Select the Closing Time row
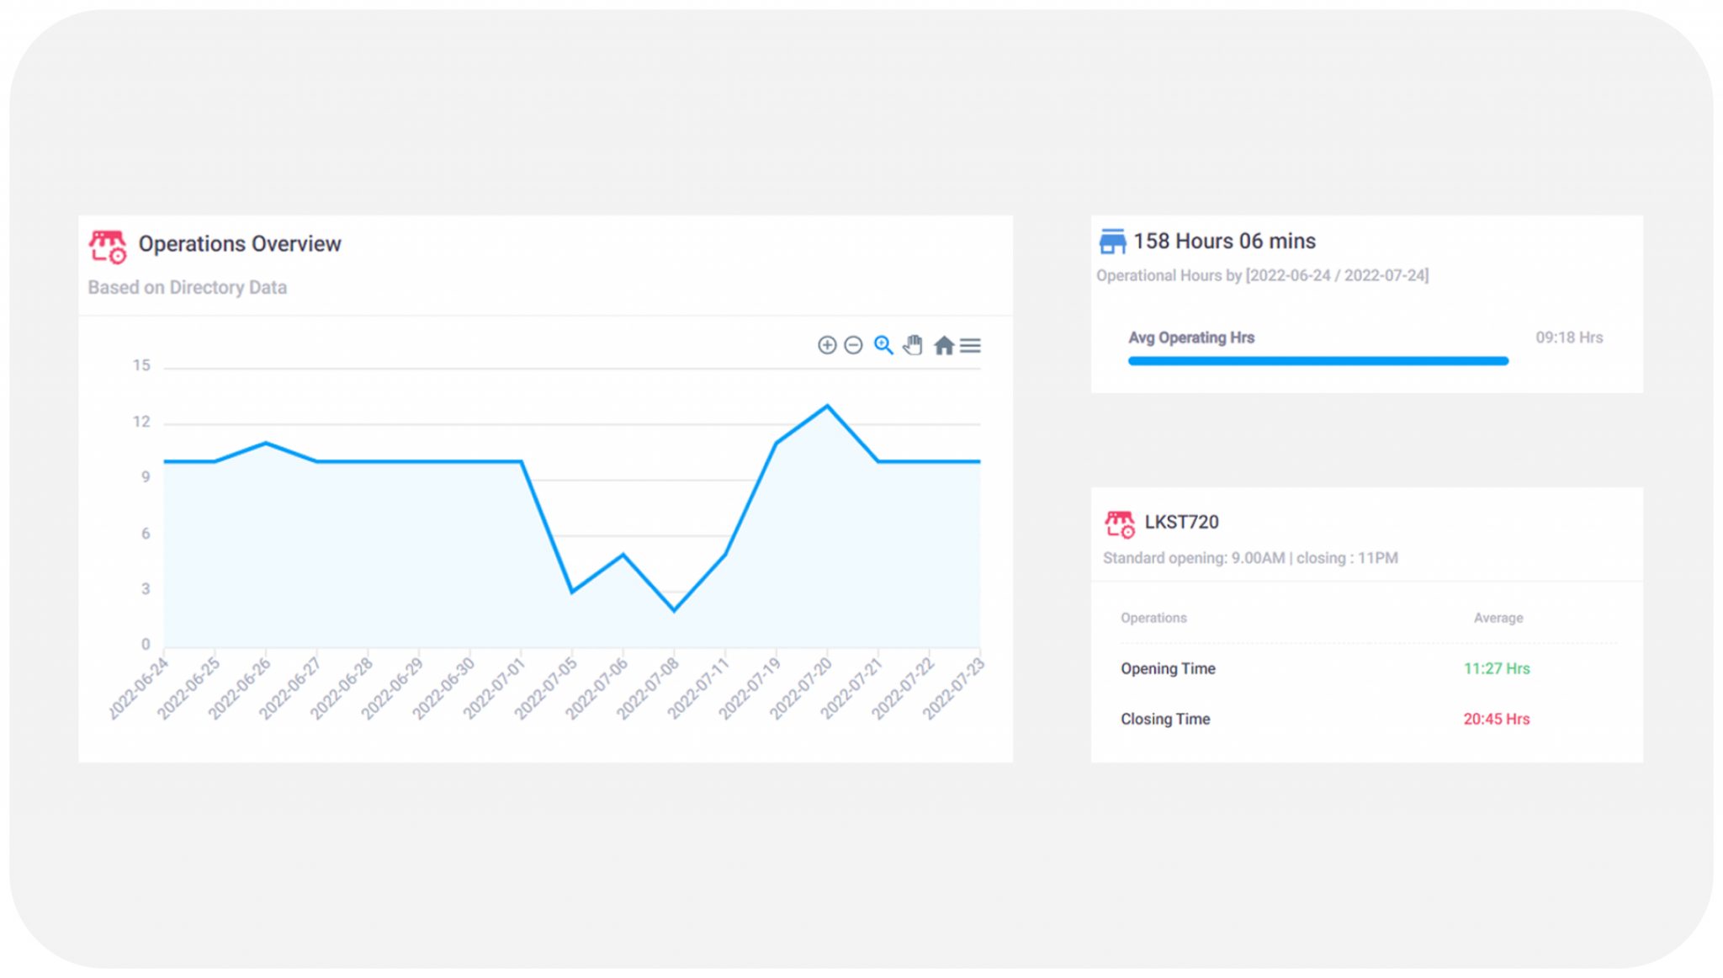This screenshot has width=1723, height=978. point(1165,719)
